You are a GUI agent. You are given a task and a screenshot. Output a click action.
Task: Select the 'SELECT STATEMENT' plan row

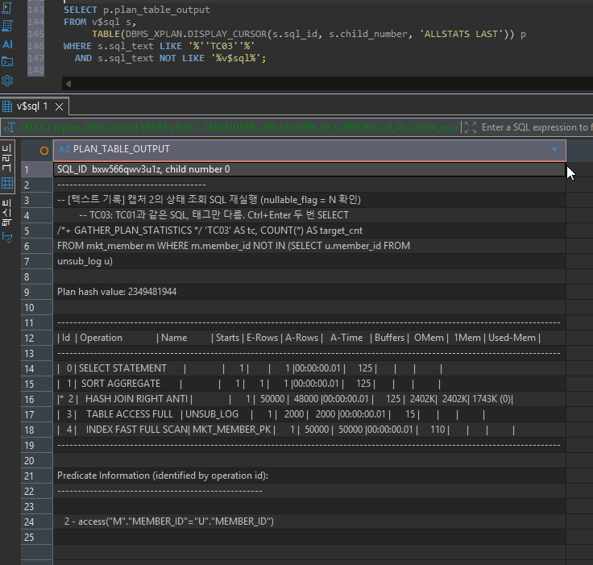pos(309,368)
